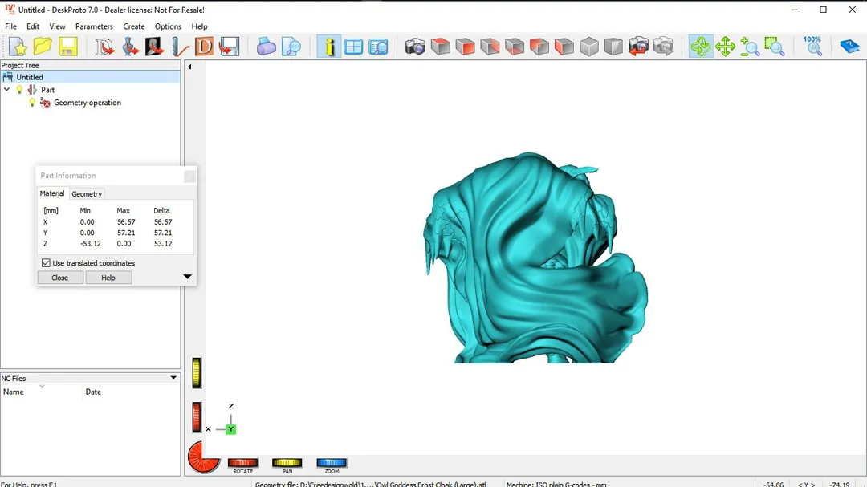Screen dimensions: 867x487
Task: Toggle the Use translated coordinates checkbox
Action: click(x=46, y=263)
